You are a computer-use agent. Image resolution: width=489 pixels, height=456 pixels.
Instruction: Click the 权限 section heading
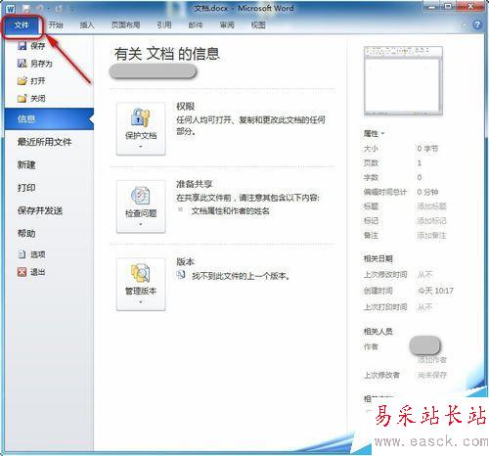tap(186, 107)
